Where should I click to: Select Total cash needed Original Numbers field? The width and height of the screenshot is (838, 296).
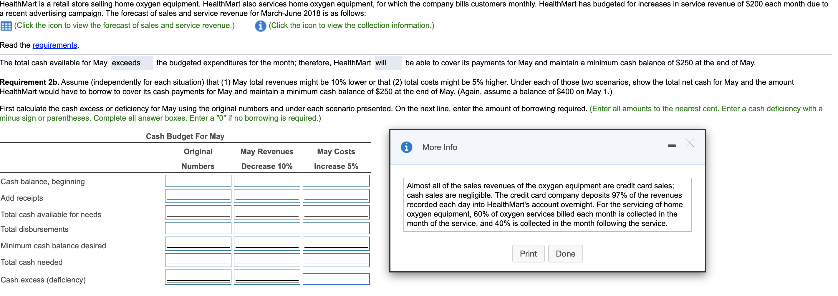point(198,260)
